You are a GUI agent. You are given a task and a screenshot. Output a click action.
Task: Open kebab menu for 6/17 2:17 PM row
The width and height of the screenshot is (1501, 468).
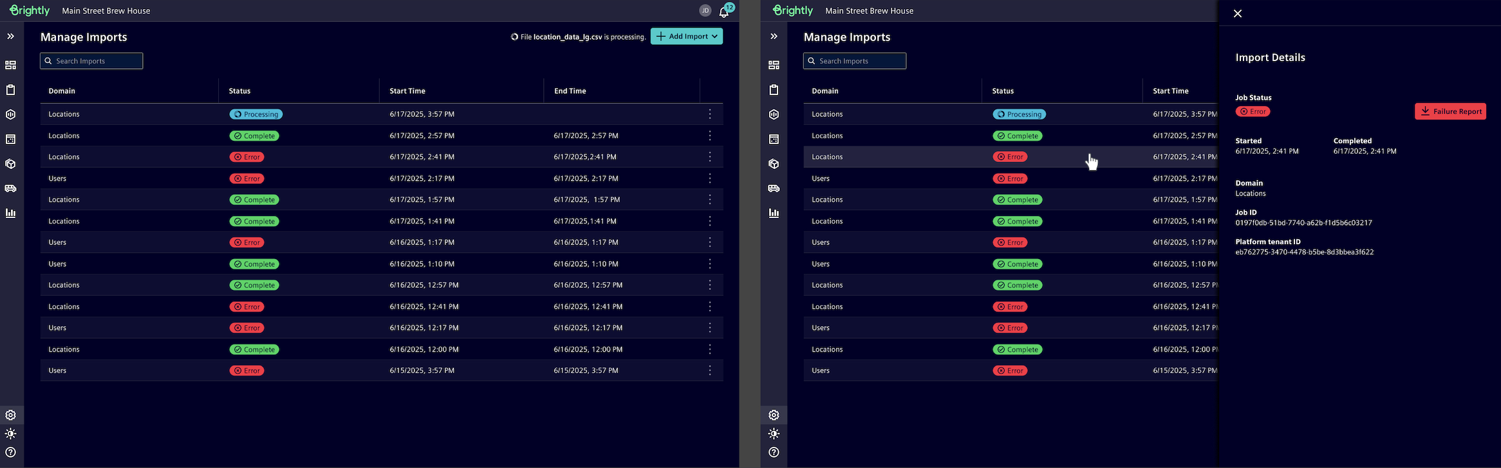[710, 178]
